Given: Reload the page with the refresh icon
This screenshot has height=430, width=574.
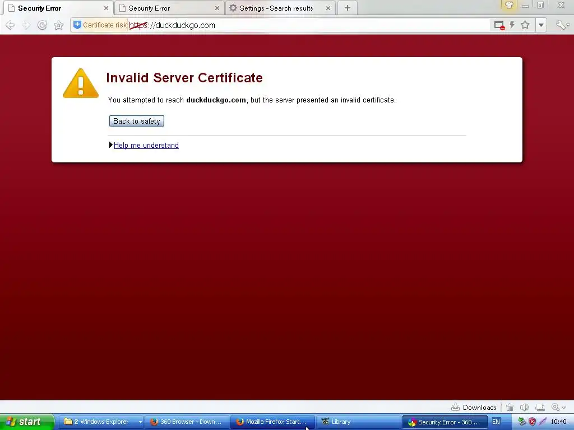Looking at the screenshot, I should pos(42,25).
